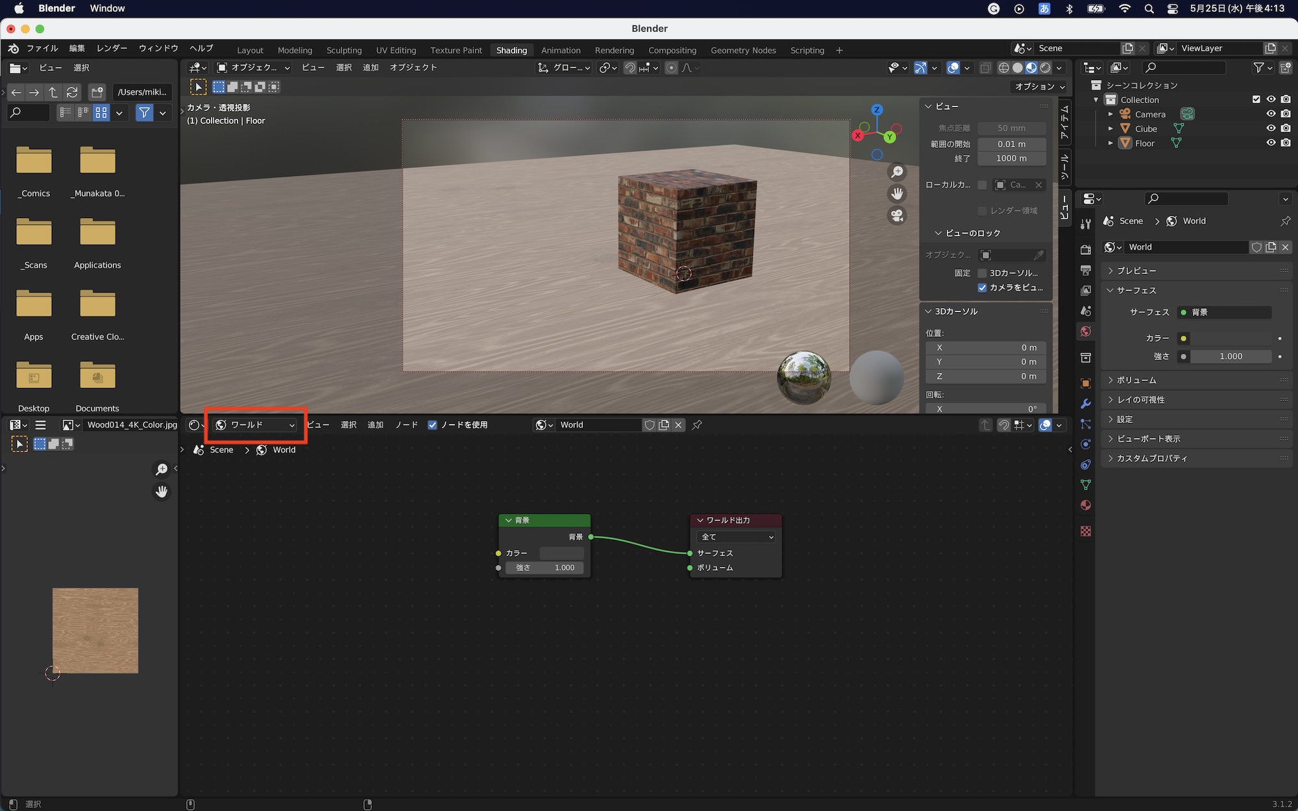Click the zoom magnifier icon in 3D viewport
Image resolution: width=1298 pixels, height=811 pixels.
897,172
